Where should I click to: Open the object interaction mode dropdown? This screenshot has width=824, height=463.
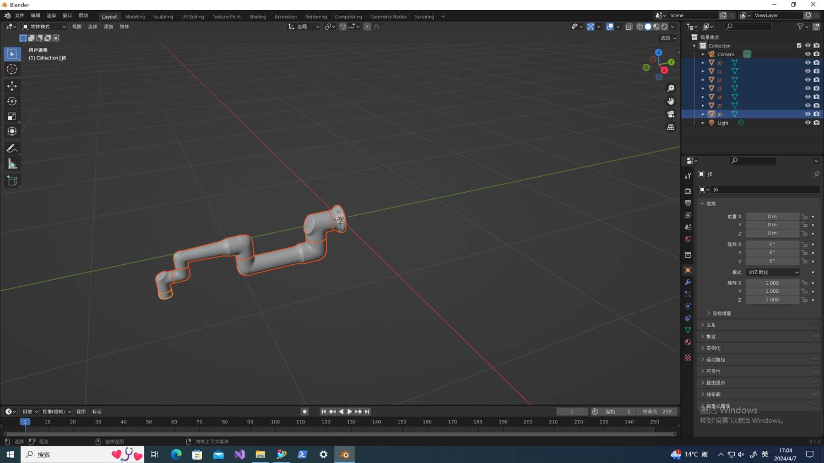44,26
